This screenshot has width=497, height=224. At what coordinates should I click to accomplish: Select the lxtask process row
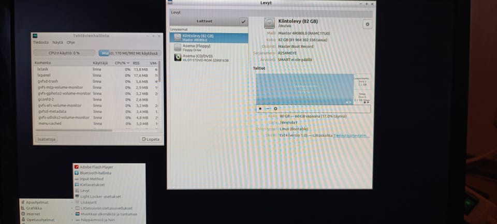click(x=96, y=69)
